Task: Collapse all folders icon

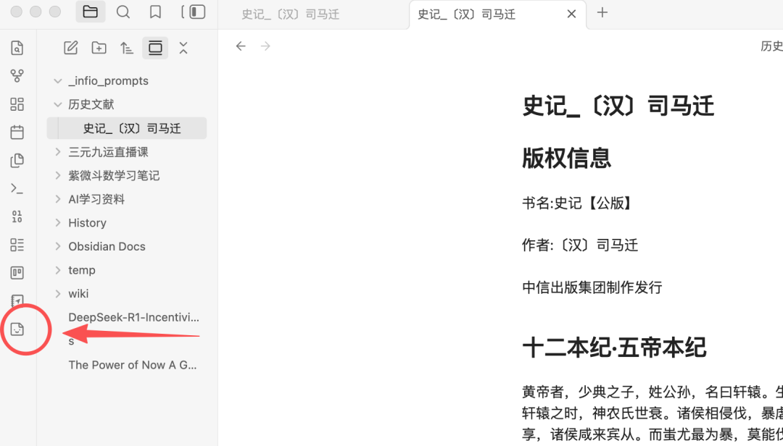Action: pos(183,48)
